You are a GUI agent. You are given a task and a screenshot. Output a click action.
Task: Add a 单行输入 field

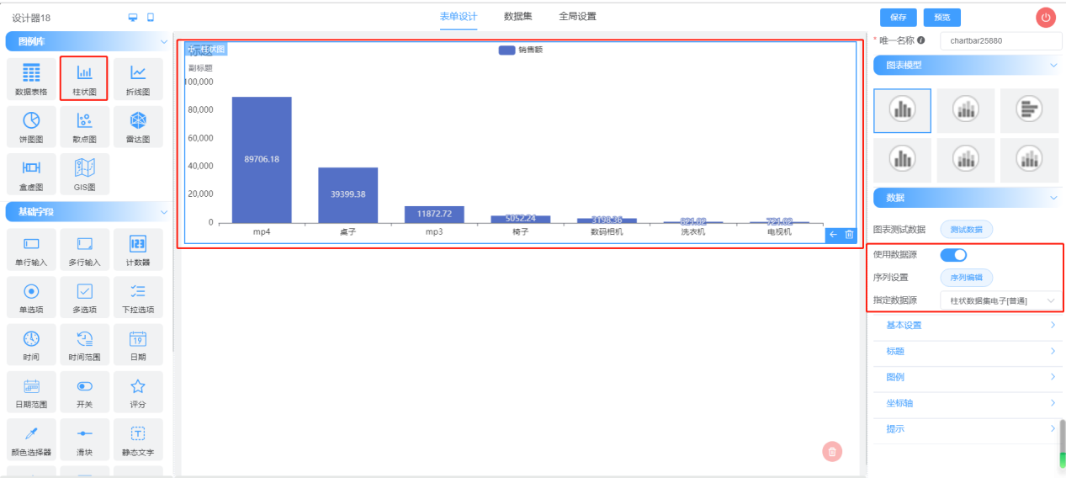(x=31, y=250)
